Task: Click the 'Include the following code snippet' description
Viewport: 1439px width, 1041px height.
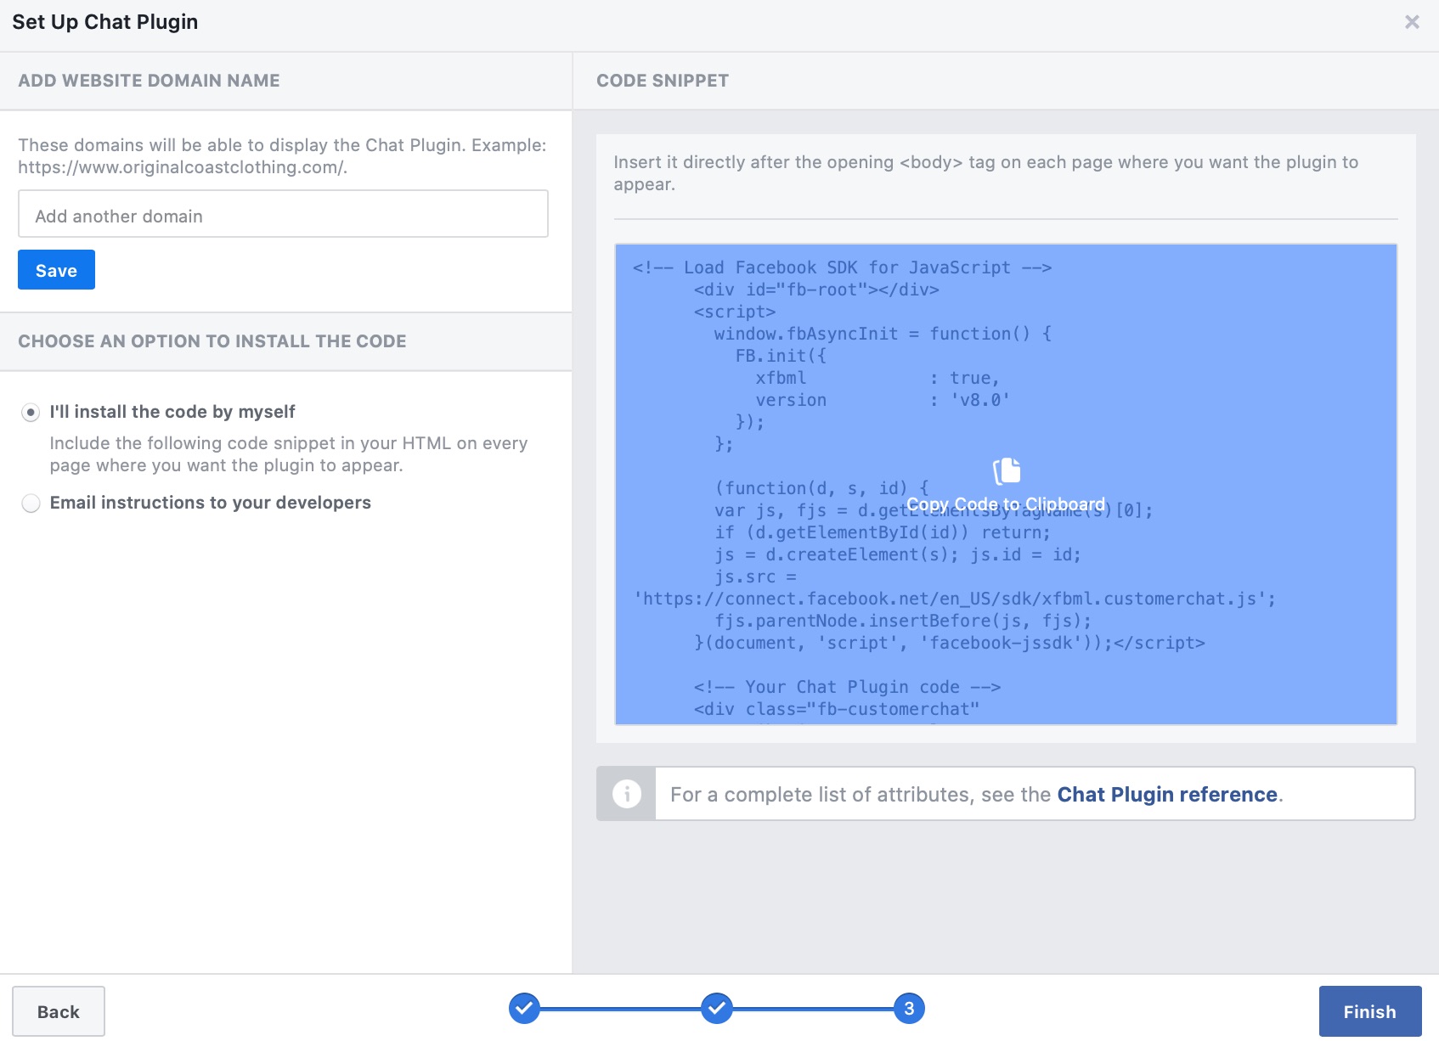Action: pos(289,454)
